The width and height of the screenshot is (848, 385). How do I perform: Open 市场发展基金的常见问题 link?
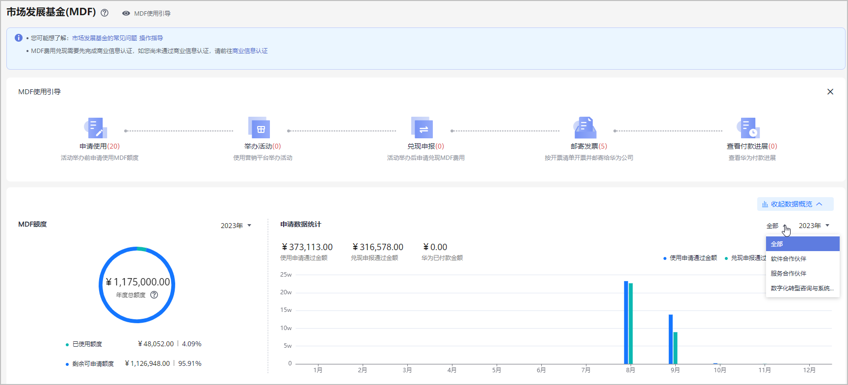105,38
